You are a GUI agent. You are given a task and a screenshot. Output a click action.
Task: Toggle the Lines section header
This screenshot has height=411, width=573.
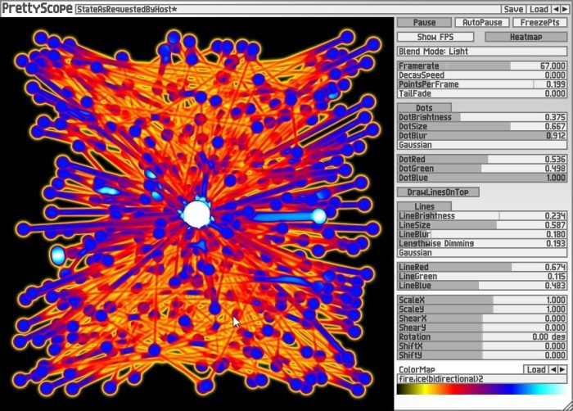point(424,206)
